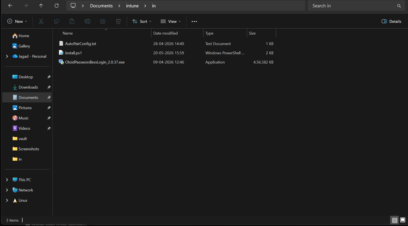Click the Paste clipboard icon

pyautogui.click(x=72, y=21)
